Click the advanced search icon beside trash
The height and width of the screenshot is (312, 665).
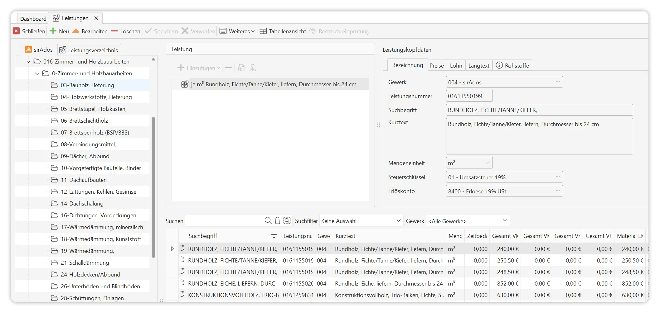click(x=287, y=220)
